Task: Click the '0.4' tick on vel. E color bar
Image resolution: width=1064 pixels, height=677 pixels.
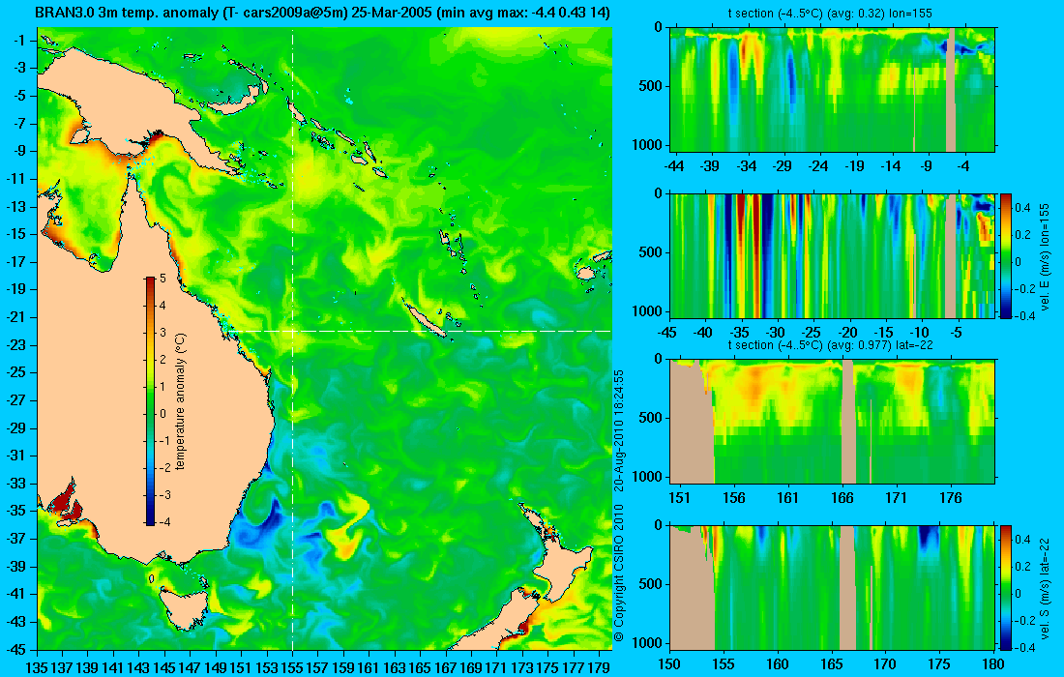Action: click(1023, 206)
